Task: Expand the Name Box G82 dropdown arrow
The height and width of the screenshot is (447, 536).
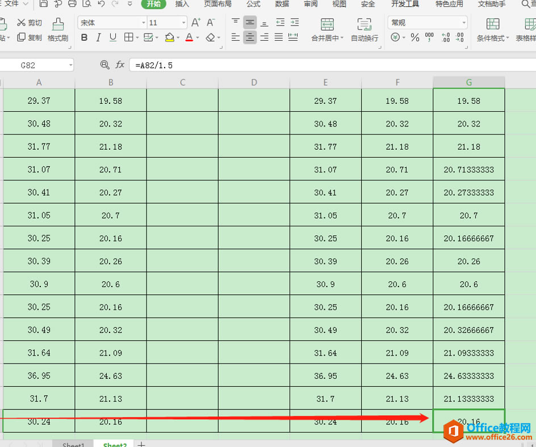Action: coord(70,65)
